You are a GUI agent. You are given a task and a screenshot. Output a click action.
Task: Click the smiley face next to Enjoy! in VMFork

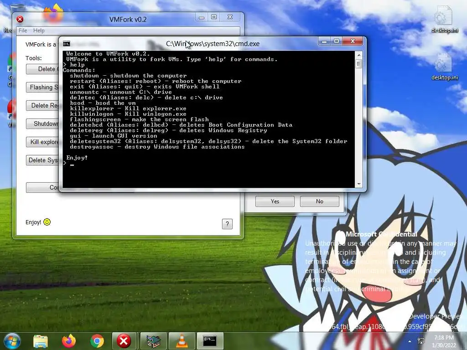tap(47, 222)
